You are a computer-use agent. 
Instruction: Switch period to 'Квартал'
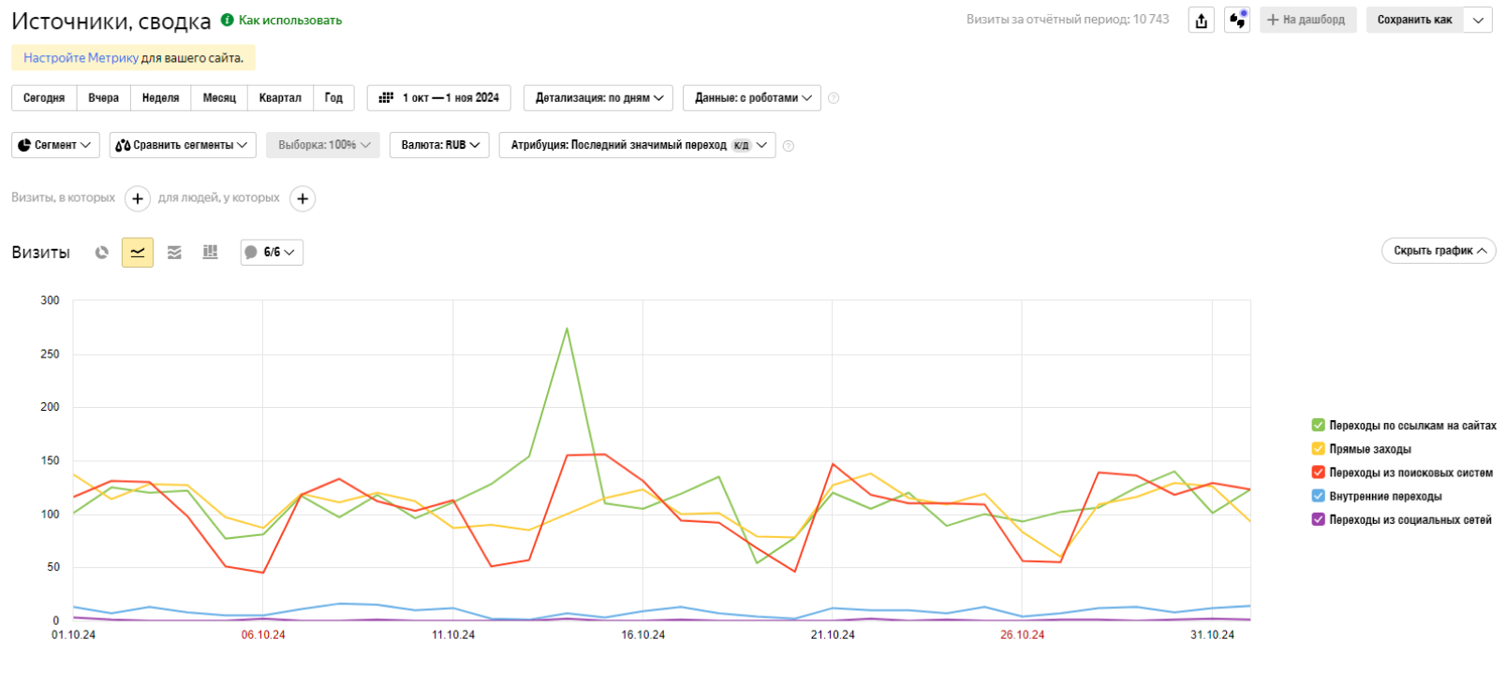click(280, 98)
